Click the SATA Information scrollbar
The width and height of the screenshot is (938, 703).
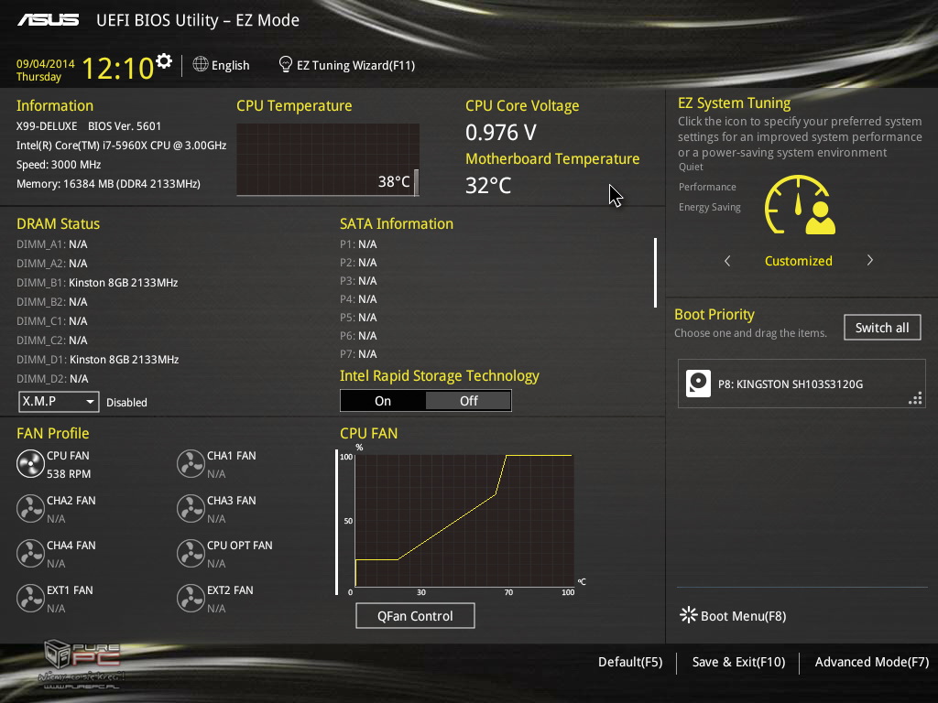tap(656, 273)
